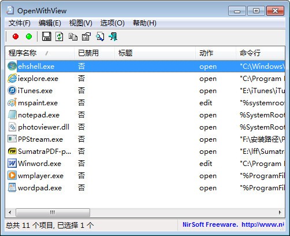Select the wordpad.exe row
The height and width of the screenshot is (236, 290).
click(146, 187)
